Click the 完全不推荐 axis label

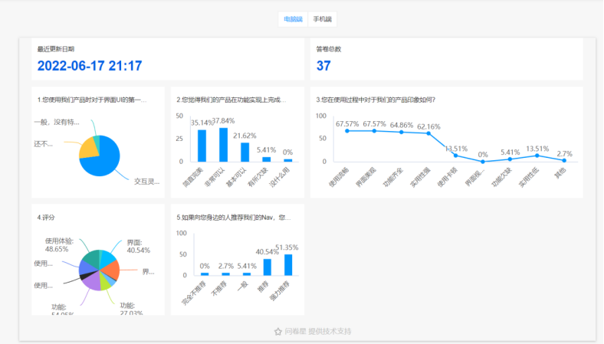(194, 293)
